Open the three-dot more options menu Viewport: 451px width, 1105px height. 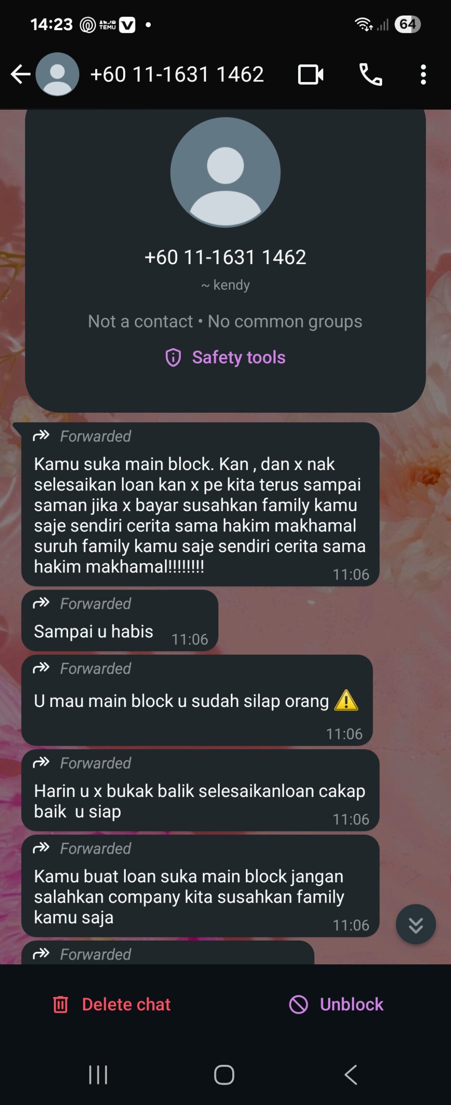(423, 75)
